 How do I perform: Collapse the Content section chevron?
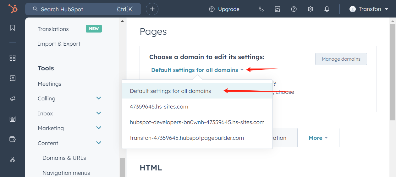(99, 143)
